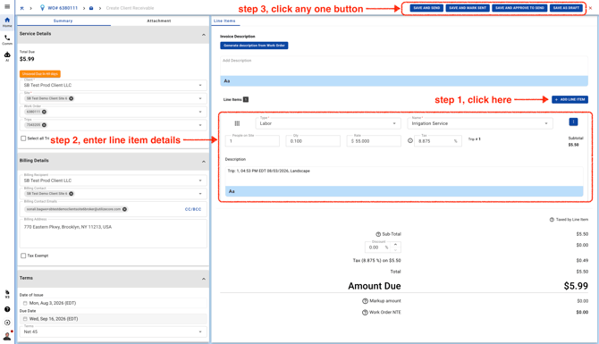Image resolution: width=599 pixels, height=344 pixels.
Task: Remove the 7343205 trip chip
Action: click(45, 125)
